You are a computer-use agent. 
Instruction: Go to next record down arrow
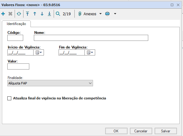tap(42, 14)
